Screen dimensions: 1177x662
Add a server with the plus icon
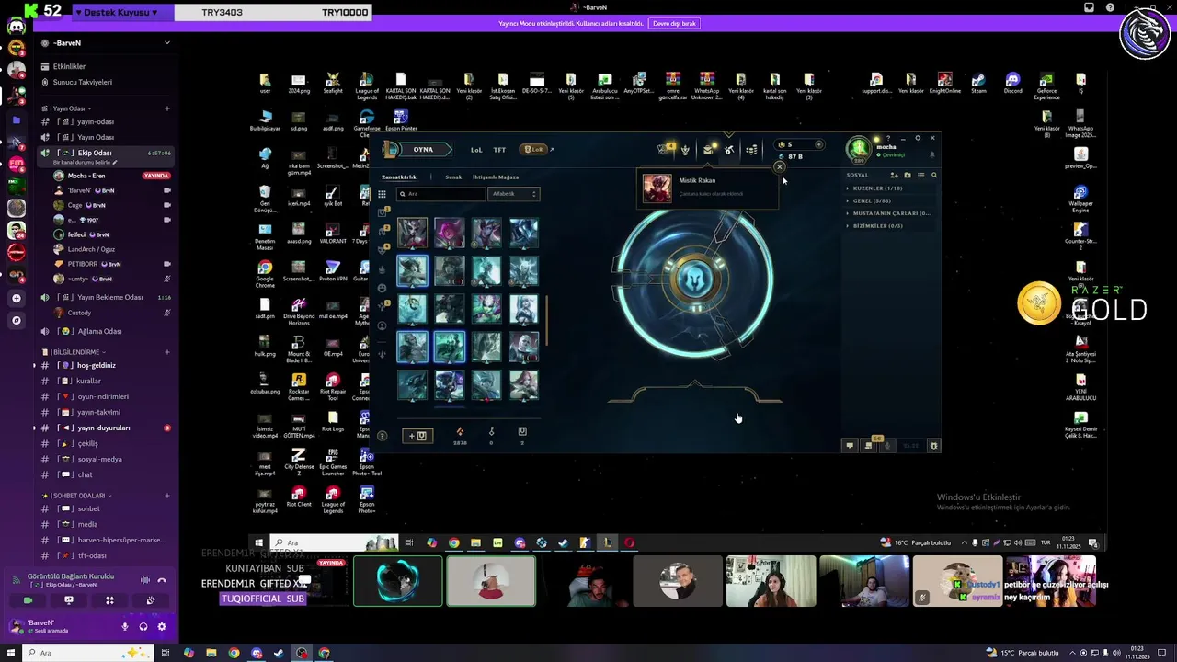click(x=17, y=298)
